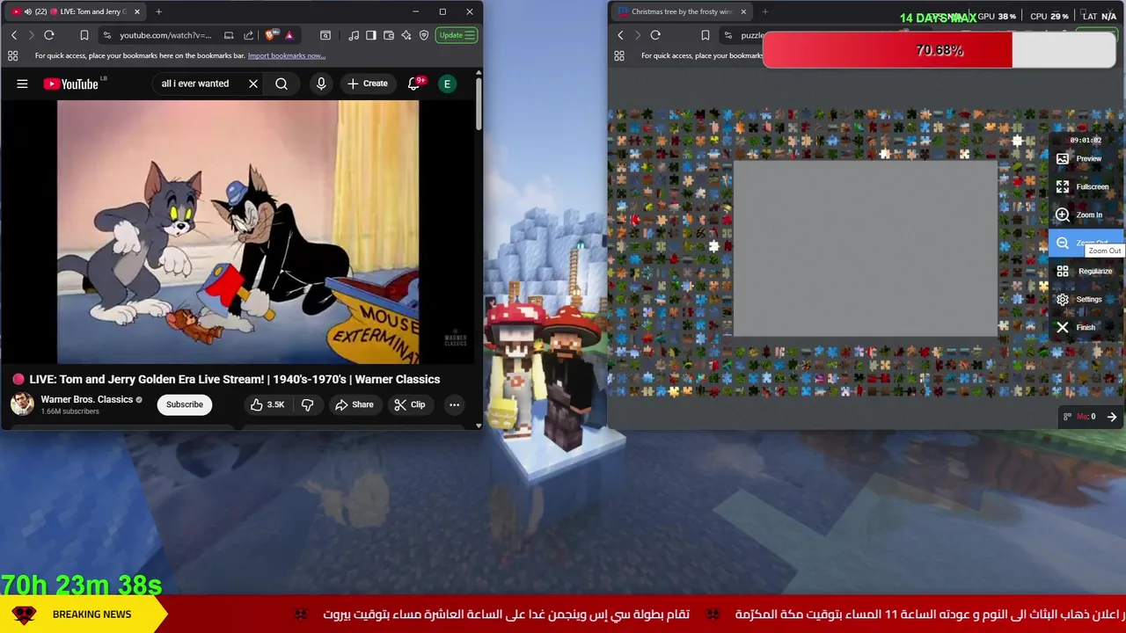The height and width of the screenshot is (633, 1126).
Task: Click the Create button on YouTube
Action: 368,84
